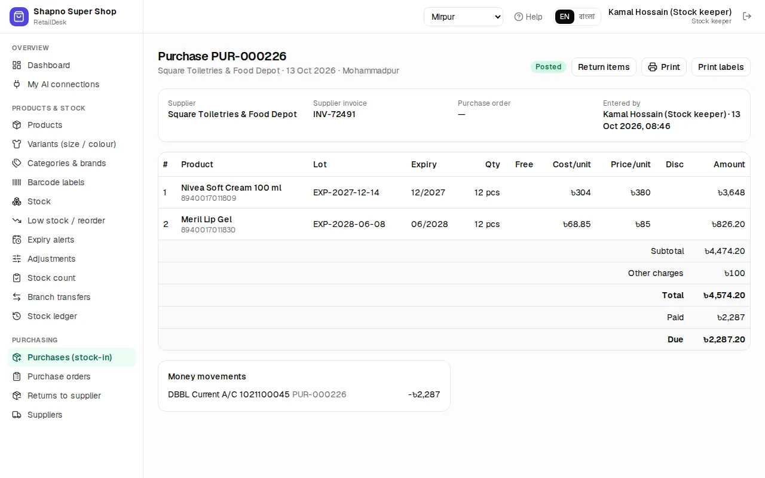Click supplier invoice number INV-72491
Screen dimensions: 765x478
[x=334, y=114]
